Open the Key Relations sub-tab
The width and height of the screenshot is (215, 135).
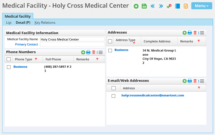[x=45, y=23]
